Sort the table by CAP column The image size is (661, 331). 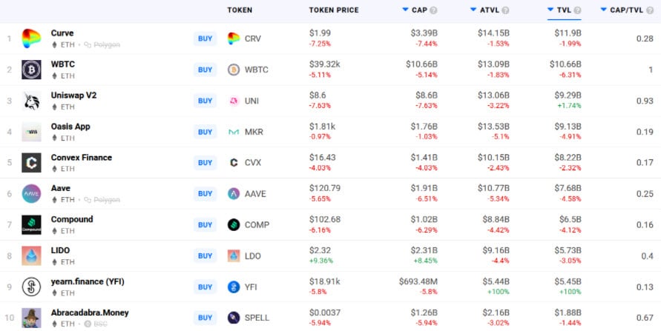(x=419, y=10)
